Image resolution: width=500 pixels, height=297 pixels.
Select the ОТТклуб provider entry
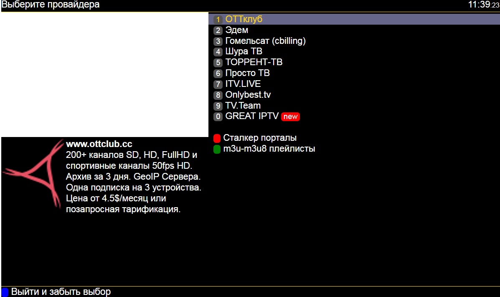pos(244,19)
